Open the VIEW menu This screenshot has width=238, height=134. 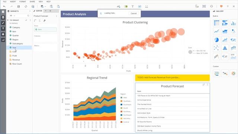coord(41,1)
